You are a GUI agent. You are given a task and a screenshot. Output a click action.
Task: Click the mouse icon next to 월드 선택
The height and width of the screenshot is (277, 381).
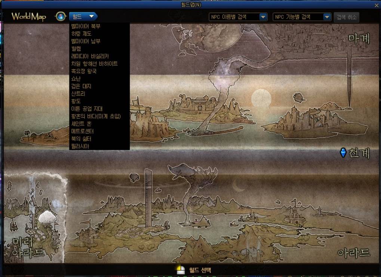pos(181,270)
